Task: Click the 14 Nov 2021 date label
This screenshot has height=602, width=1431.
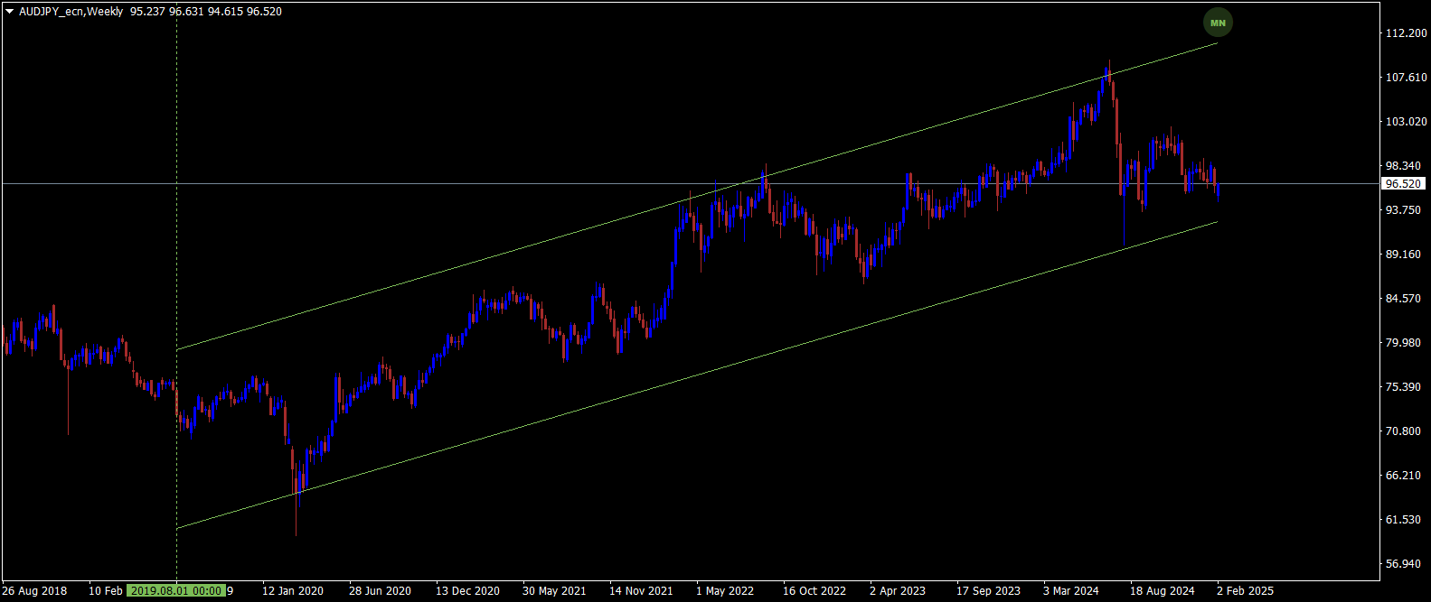Action: (x=641, y=591)
